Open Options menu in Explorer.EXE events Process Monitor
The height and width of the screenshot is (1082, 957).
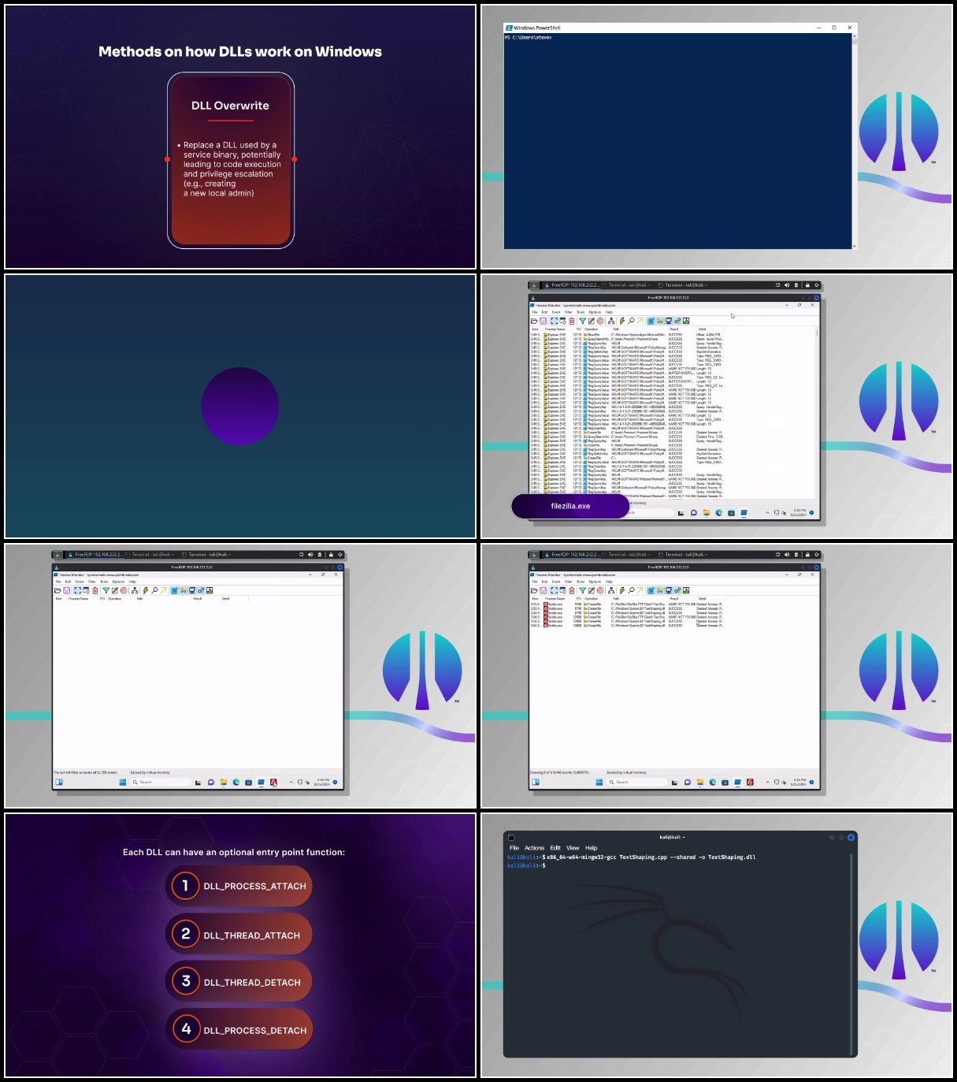coord(595,312)
